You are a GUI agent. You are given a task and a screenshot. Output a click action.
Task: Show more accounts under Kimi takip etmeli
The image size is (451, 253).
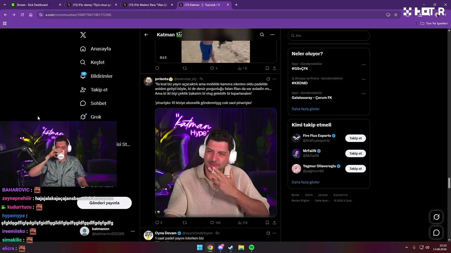pos(305,182)
